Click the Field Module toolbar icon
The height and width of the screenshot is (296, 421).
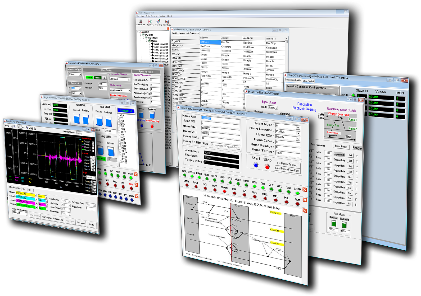tap(167, 22)
